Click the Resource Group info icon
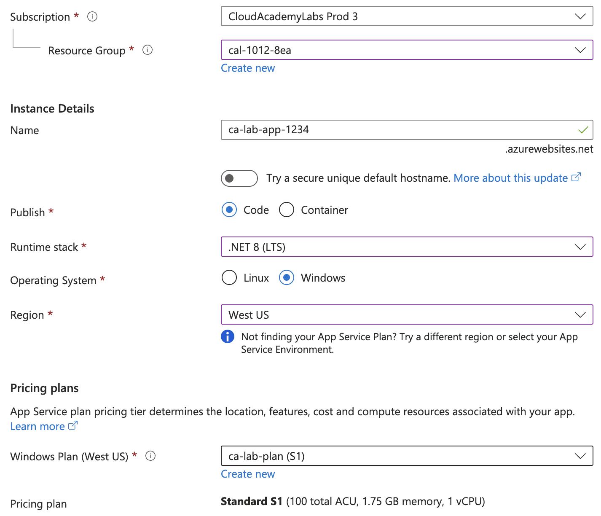The width and height of the screenshot is (601, 516). point(147,50)
